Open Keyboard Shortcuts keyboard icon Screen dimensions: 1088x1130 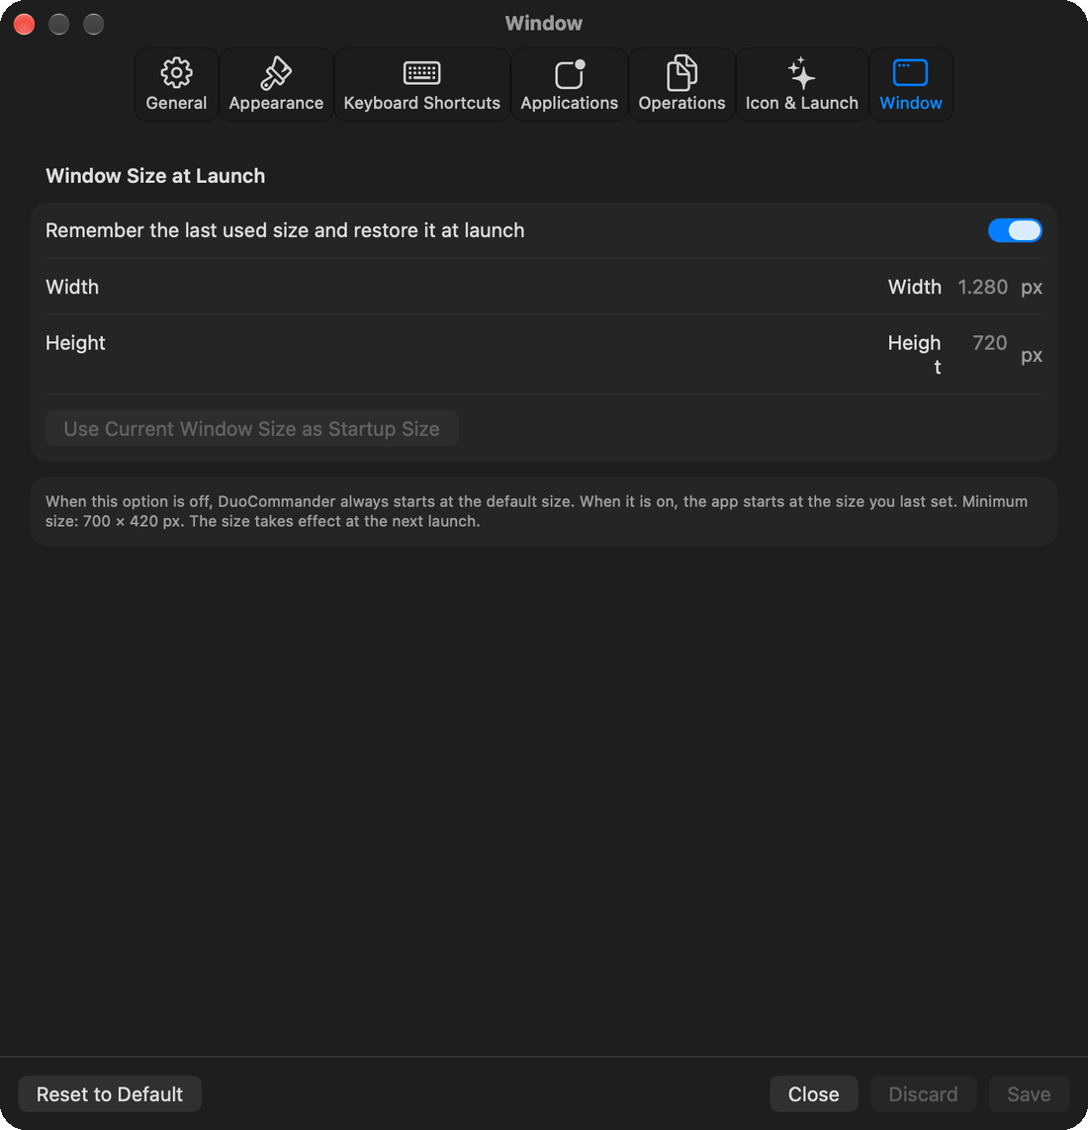tap(421, 73)
